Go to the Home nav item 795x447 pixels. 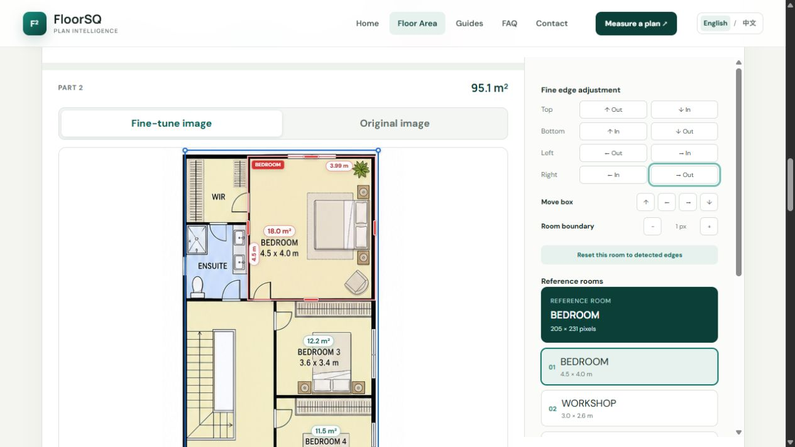click(x=368, y=23)
